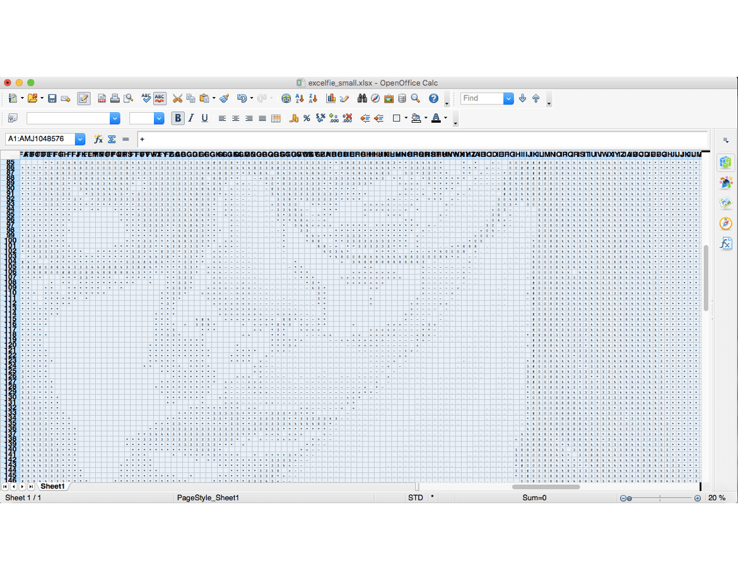The width and height of the screenshot is (738, 580).
Task: Open the Function Wizard
Action: (98, 139)
